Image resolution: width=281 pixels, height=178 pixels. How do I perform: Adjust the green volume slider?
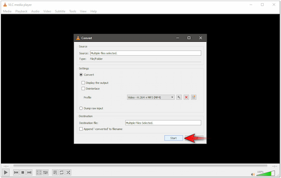[266, 173]
